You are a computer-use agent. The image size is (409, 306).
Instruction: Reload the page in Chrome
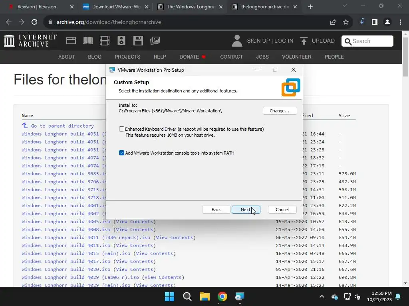coord(34,22)
